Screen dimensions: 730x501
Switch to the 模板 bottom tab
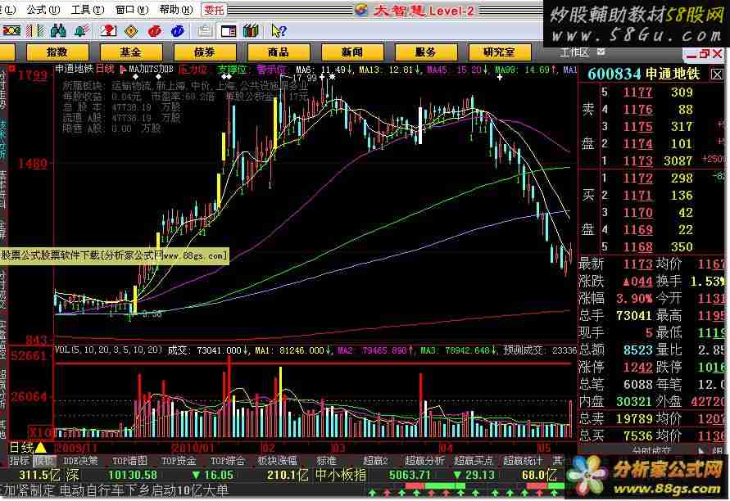[45, 461]
